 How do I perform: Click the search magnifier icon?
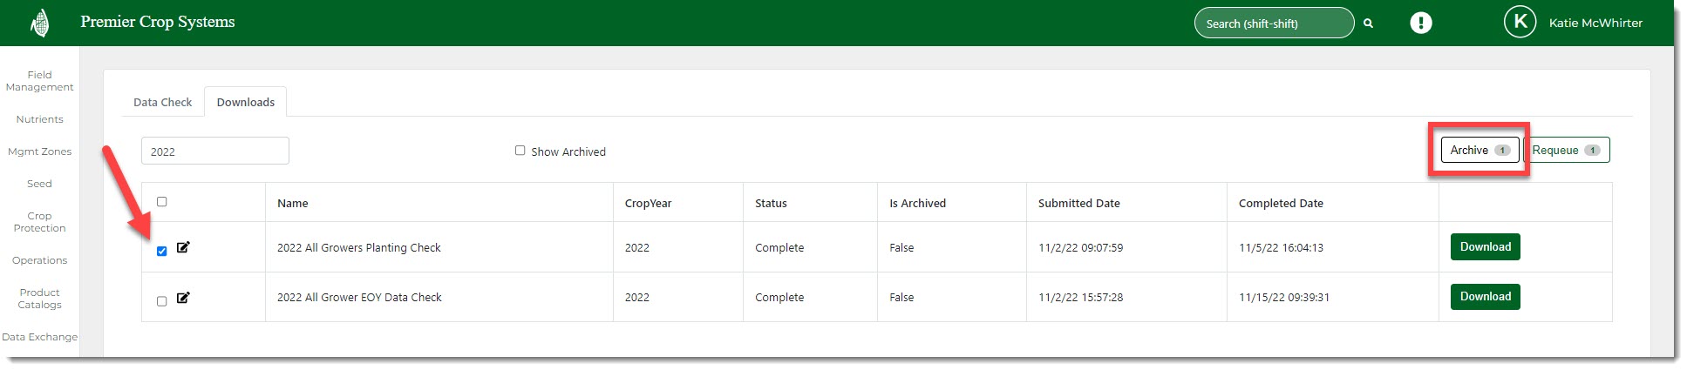click(x=1368, y=24)
